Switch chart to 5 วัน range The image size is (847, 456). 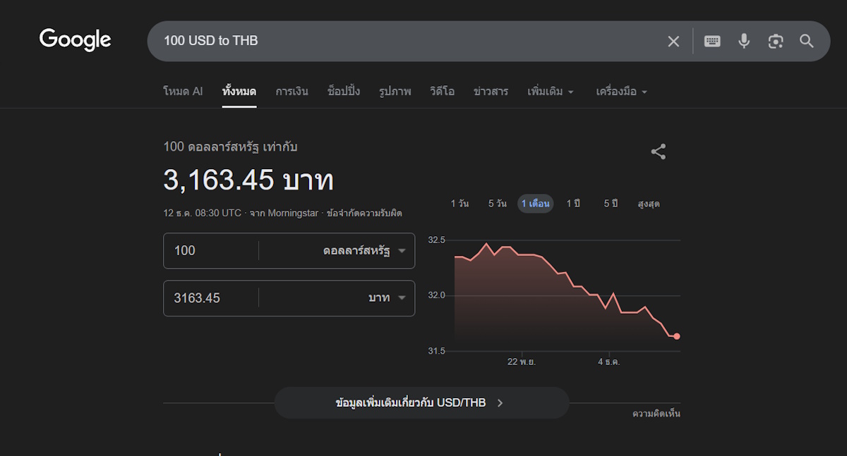tap(497, 204)
